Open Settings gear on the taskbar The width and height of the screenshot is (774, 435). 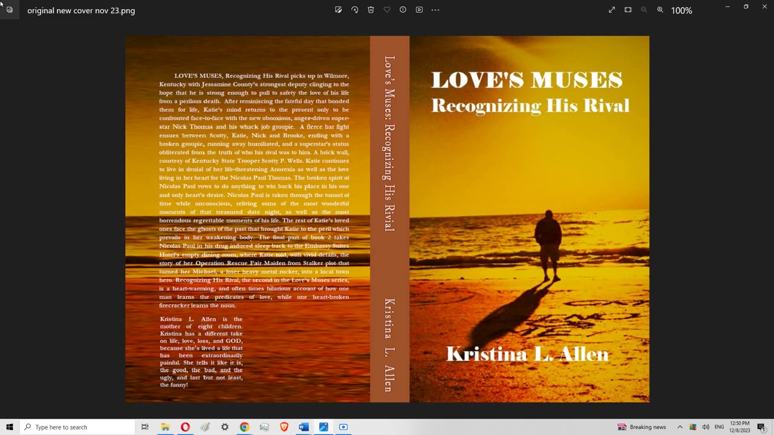pyautogui.click(x=225, y=427)
